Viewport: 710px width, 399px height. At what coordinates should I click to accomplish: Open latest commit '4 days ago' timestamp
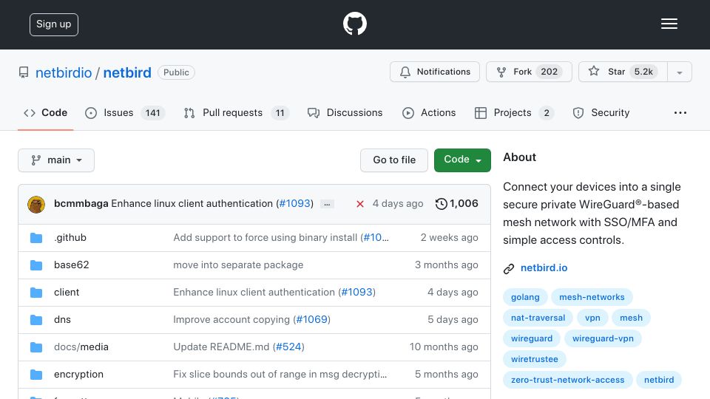pos(398,204)
